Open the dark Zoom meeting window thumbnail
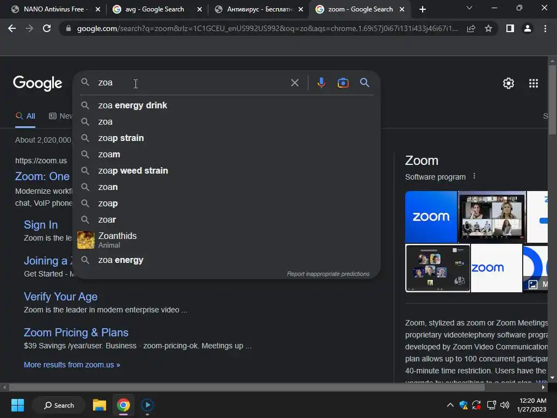The image size is (557, 418). [438, 268]
